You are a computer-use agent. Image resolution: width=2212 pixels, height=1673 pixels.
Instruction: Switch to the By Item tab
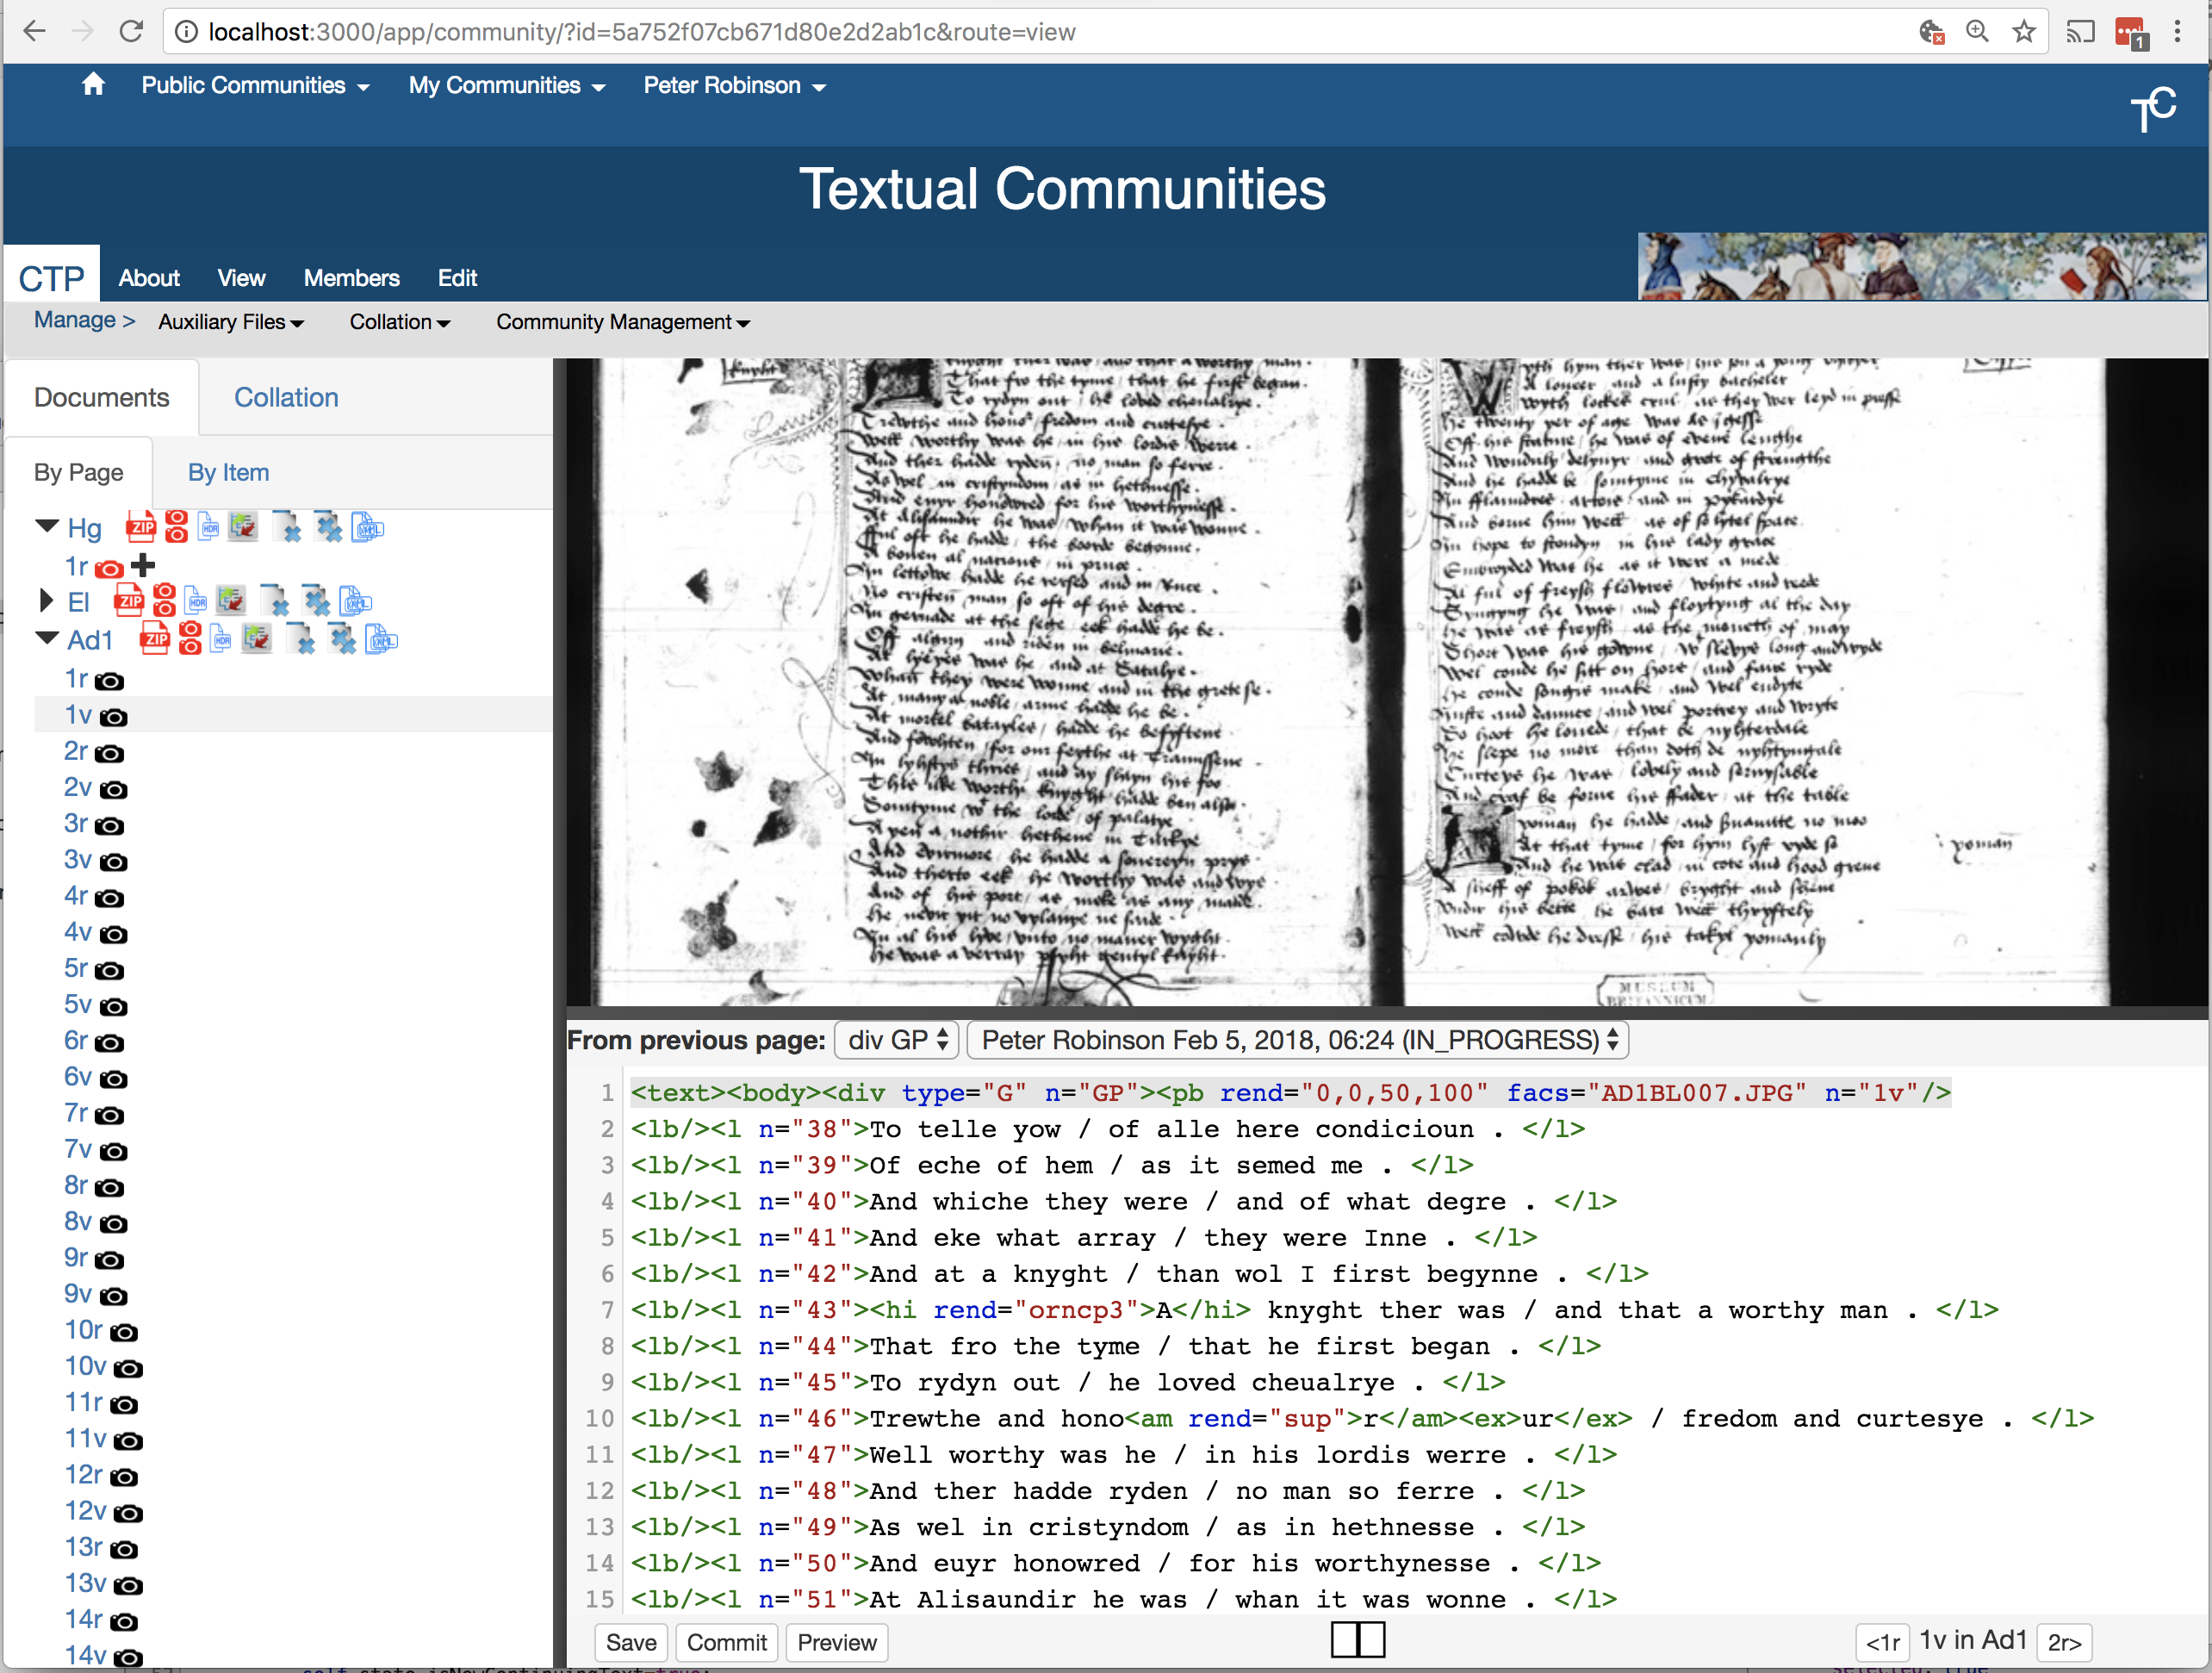click(228, 472)
